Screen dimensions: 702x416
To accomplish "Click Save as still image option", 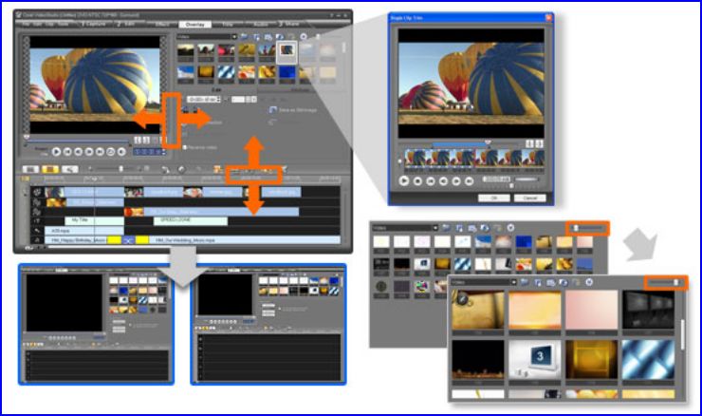I will tap(293, 110).
